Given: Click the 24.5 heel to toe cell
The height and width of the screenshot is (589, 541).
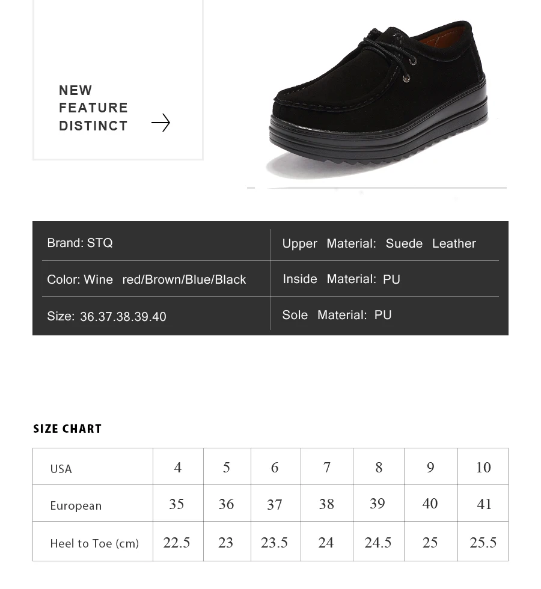Looking at the screenshot, I should click(379, 542).
